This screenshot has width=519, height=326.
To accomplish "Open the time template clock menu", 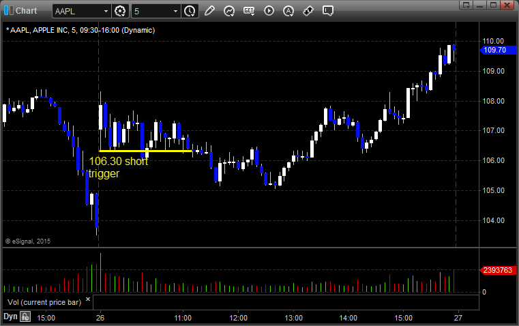I will click(190, 11).
